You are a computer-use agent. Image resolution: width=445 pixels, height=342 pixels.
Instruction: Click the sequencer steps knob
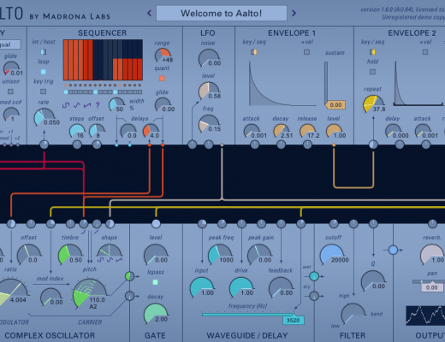coord(77,131)
